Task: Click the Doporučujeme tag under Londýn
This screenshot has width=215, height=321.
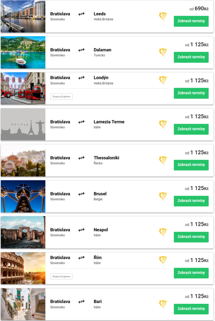Action: point(61,97)
